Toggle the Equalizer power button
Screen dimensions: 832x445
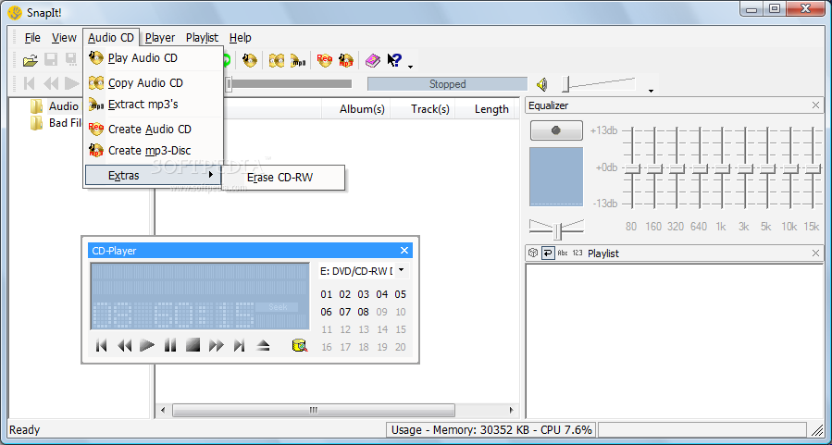(556, 130)
